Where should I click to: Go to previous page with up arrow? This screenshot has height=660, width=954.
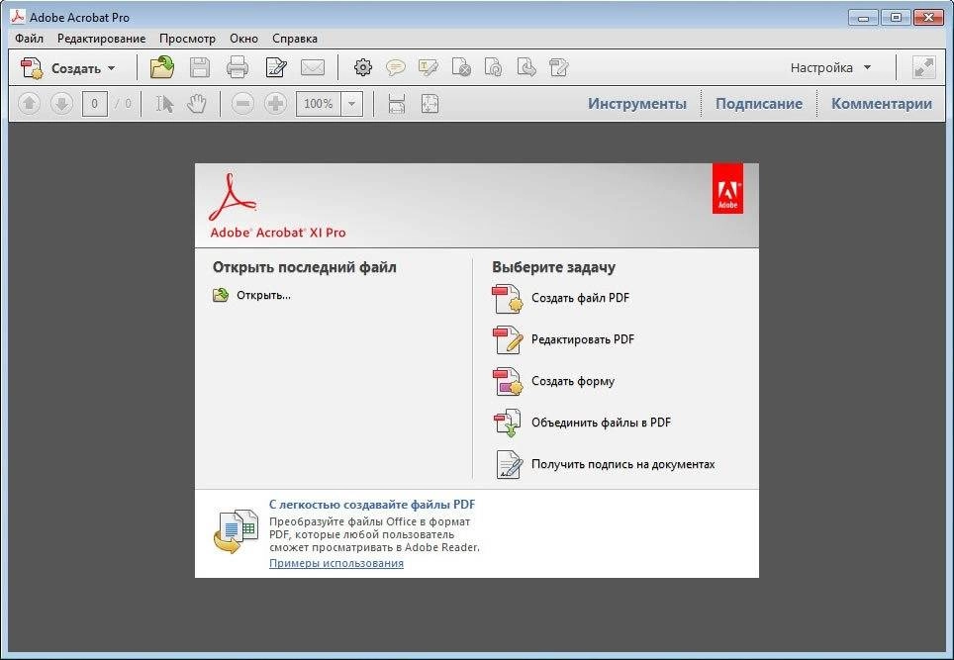click(x=30, y=104)
